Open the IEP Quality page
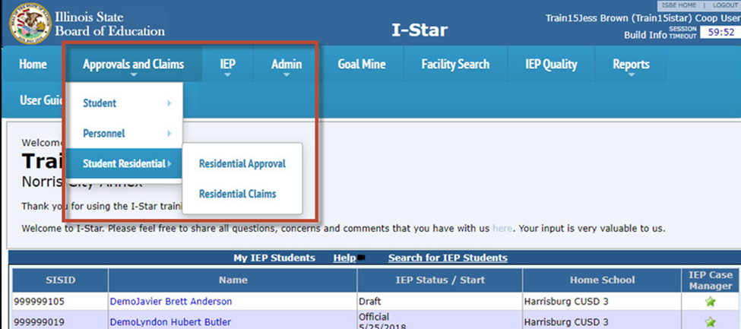 click(552, 65)
